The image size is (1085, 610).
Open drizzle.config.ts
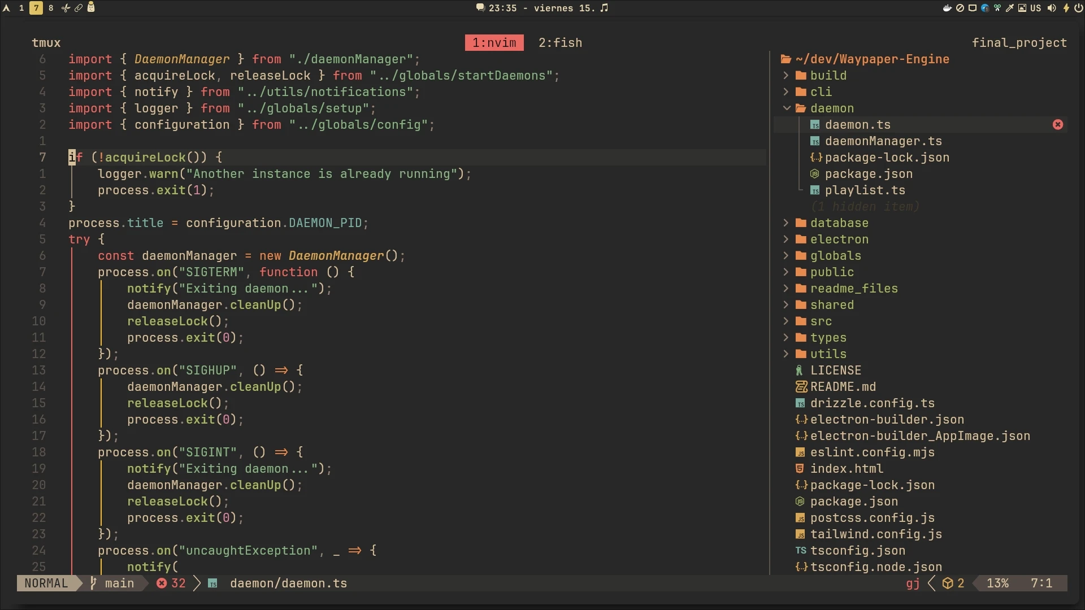(x=873, y=403)
